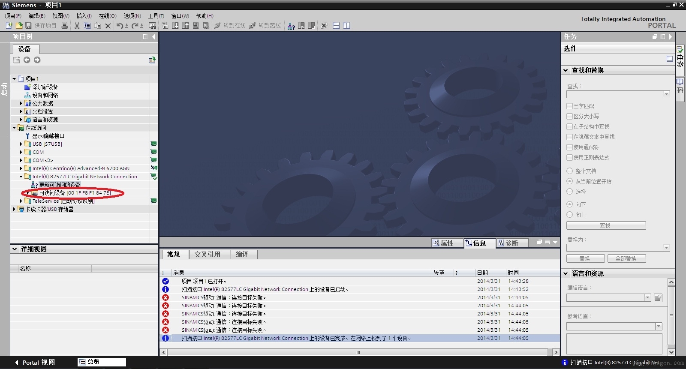
Task: Collapse the project tree panel arrow
Action: point(153,37)
